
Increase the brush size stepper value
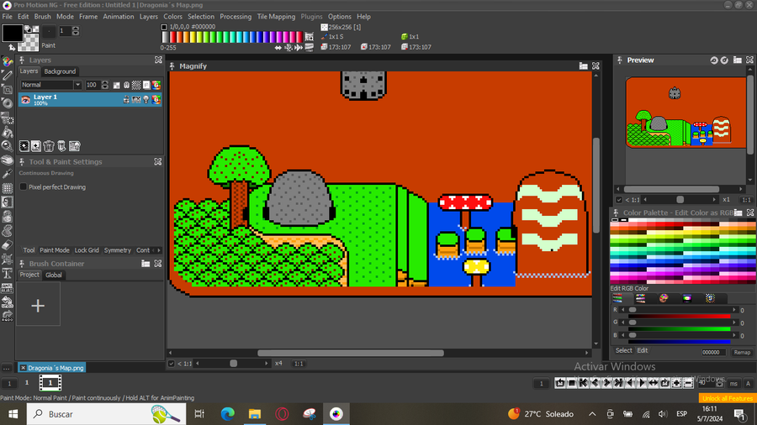coord(76,29)
